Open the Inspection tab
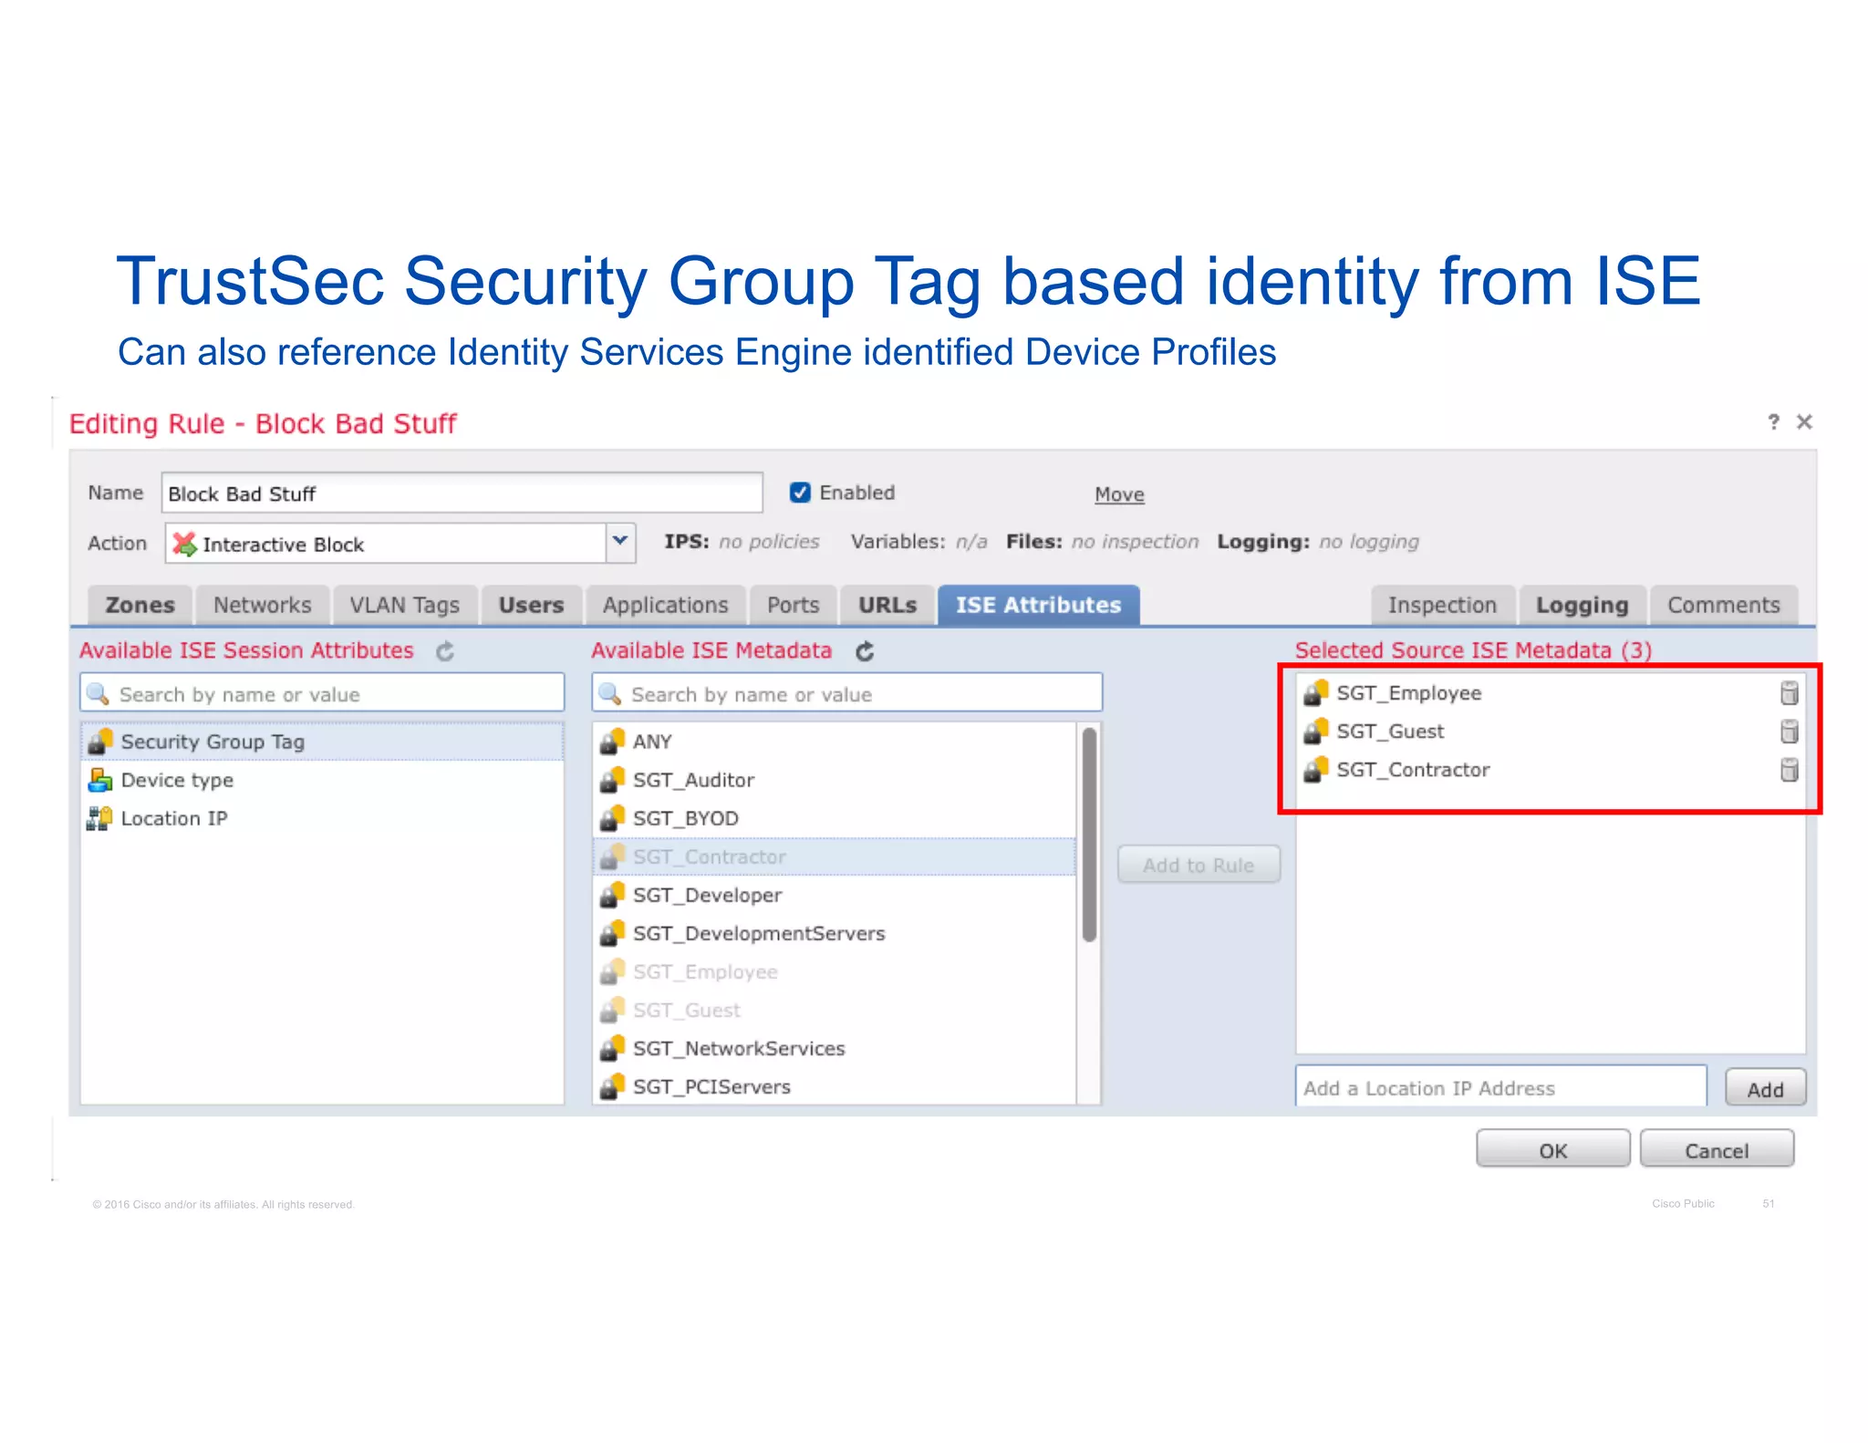1868x1443 pixels. [x=1443, y=606]
